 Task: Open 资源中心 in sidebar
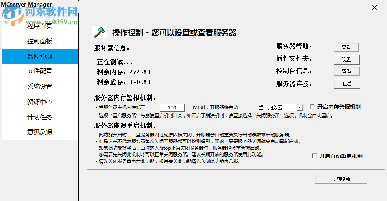tap(40, 102)
